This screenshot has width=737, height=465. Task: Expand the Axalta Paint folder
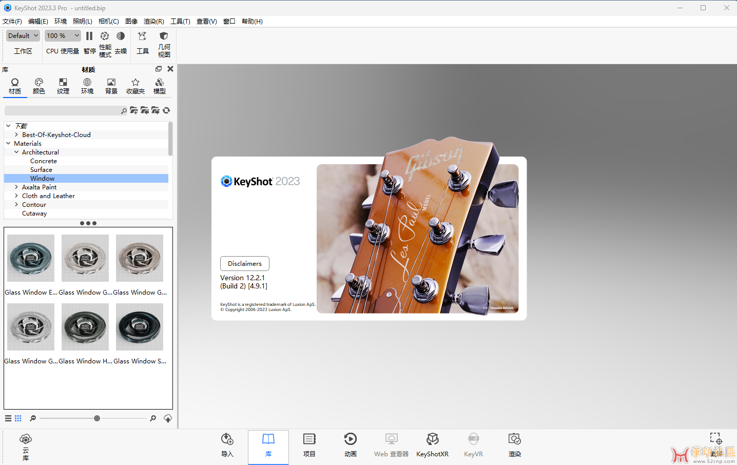[16, 187]
